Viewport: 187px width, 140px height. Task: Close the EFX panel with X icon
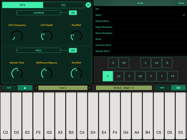point(88,5)
